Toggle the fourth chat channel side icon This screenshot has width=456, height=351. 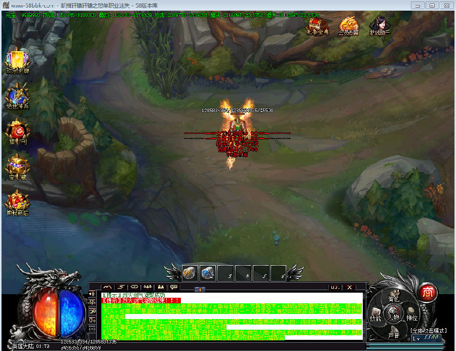click(x=92, y=321)
